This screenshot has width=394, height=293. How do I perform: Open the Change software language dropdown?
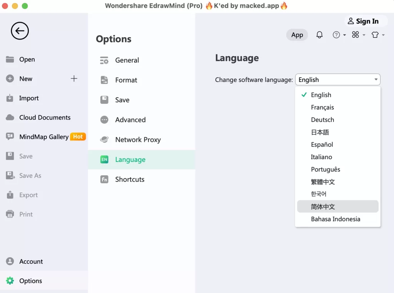coord(337,79)
